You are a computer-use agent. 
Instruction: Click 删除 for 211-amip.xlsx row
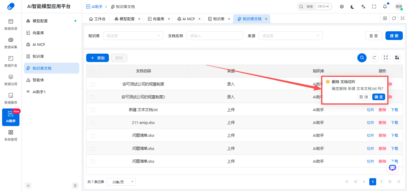tap(382, 123)
